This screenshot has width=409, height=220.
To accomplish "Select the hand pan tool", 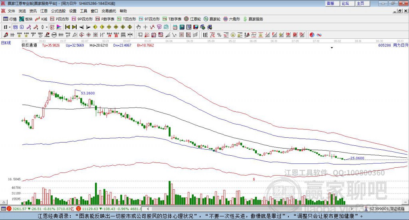I will [139, 27].
